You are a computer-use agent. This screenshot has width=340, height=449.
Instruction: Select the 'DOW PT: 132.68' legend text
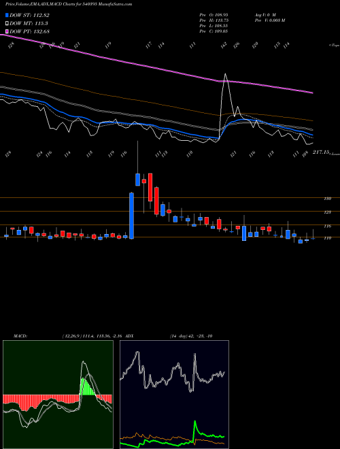29,31
